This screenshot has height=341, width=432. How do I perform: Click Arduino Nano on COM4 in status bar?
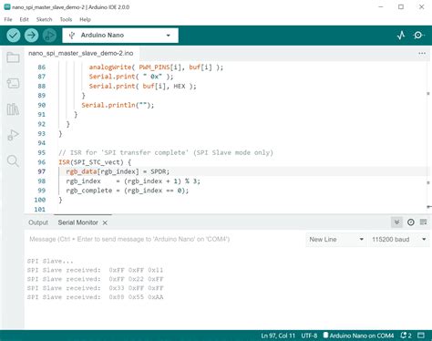tap(358, 336)
